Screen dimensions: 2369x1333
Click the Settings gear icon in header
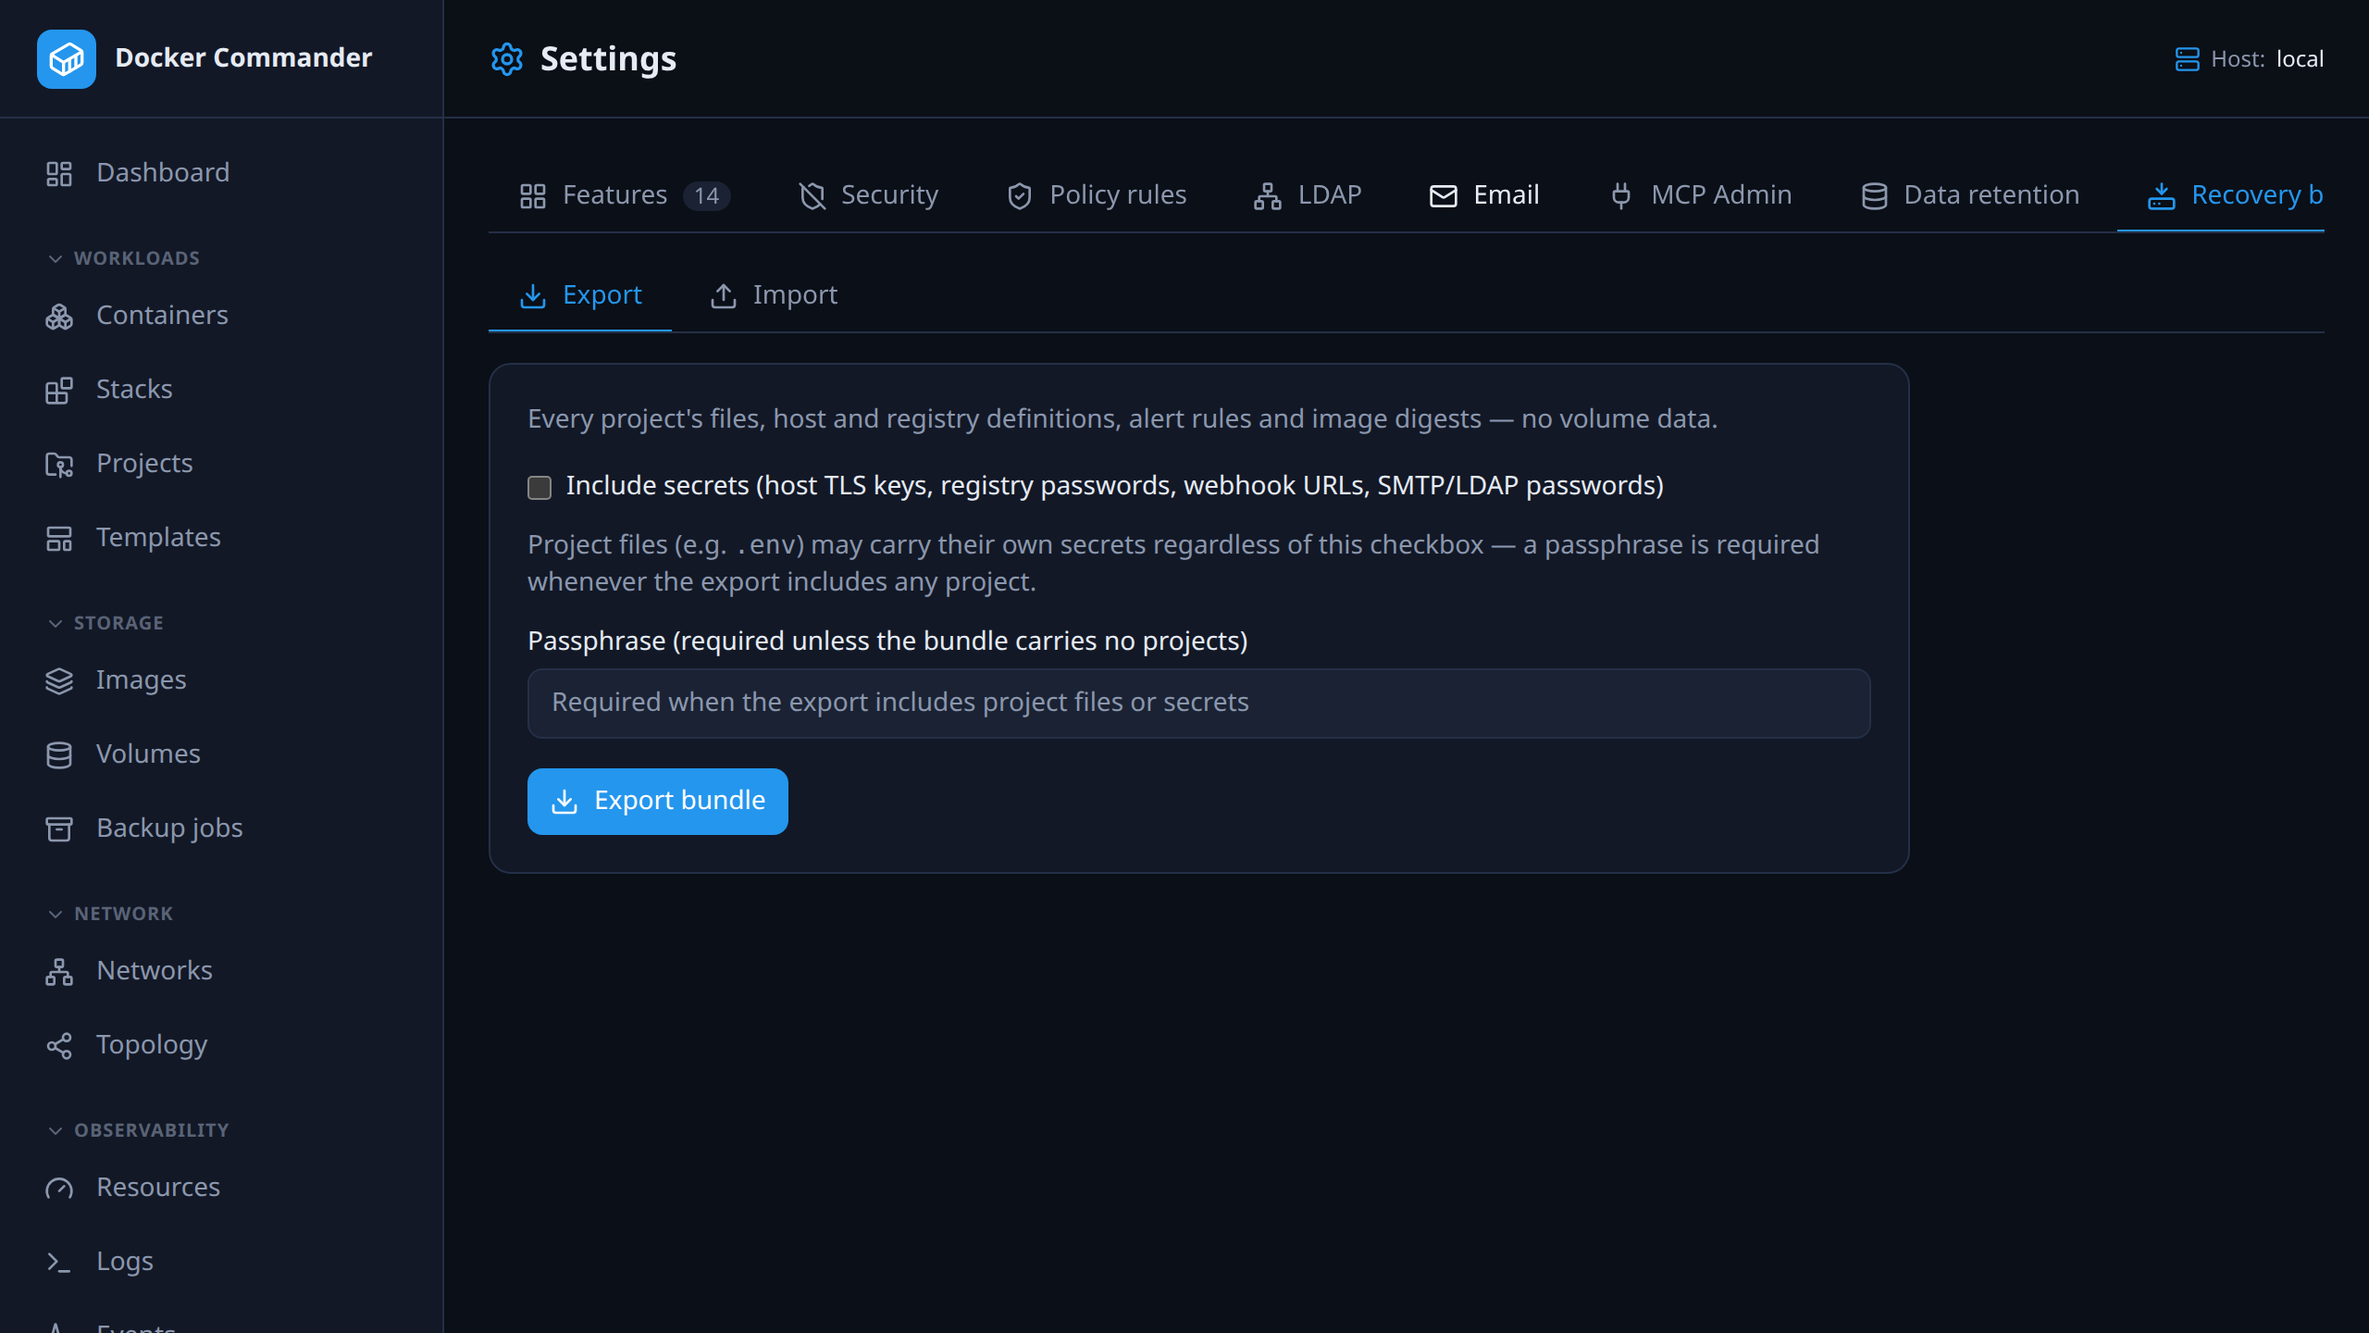coord(506,59)
